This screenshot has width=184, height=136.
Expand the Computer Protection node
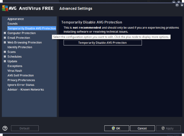5,33
